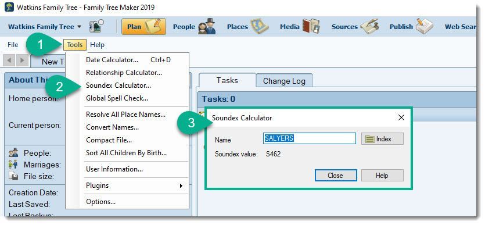Click the forward navigation arrow

click(x=22, y=60)
